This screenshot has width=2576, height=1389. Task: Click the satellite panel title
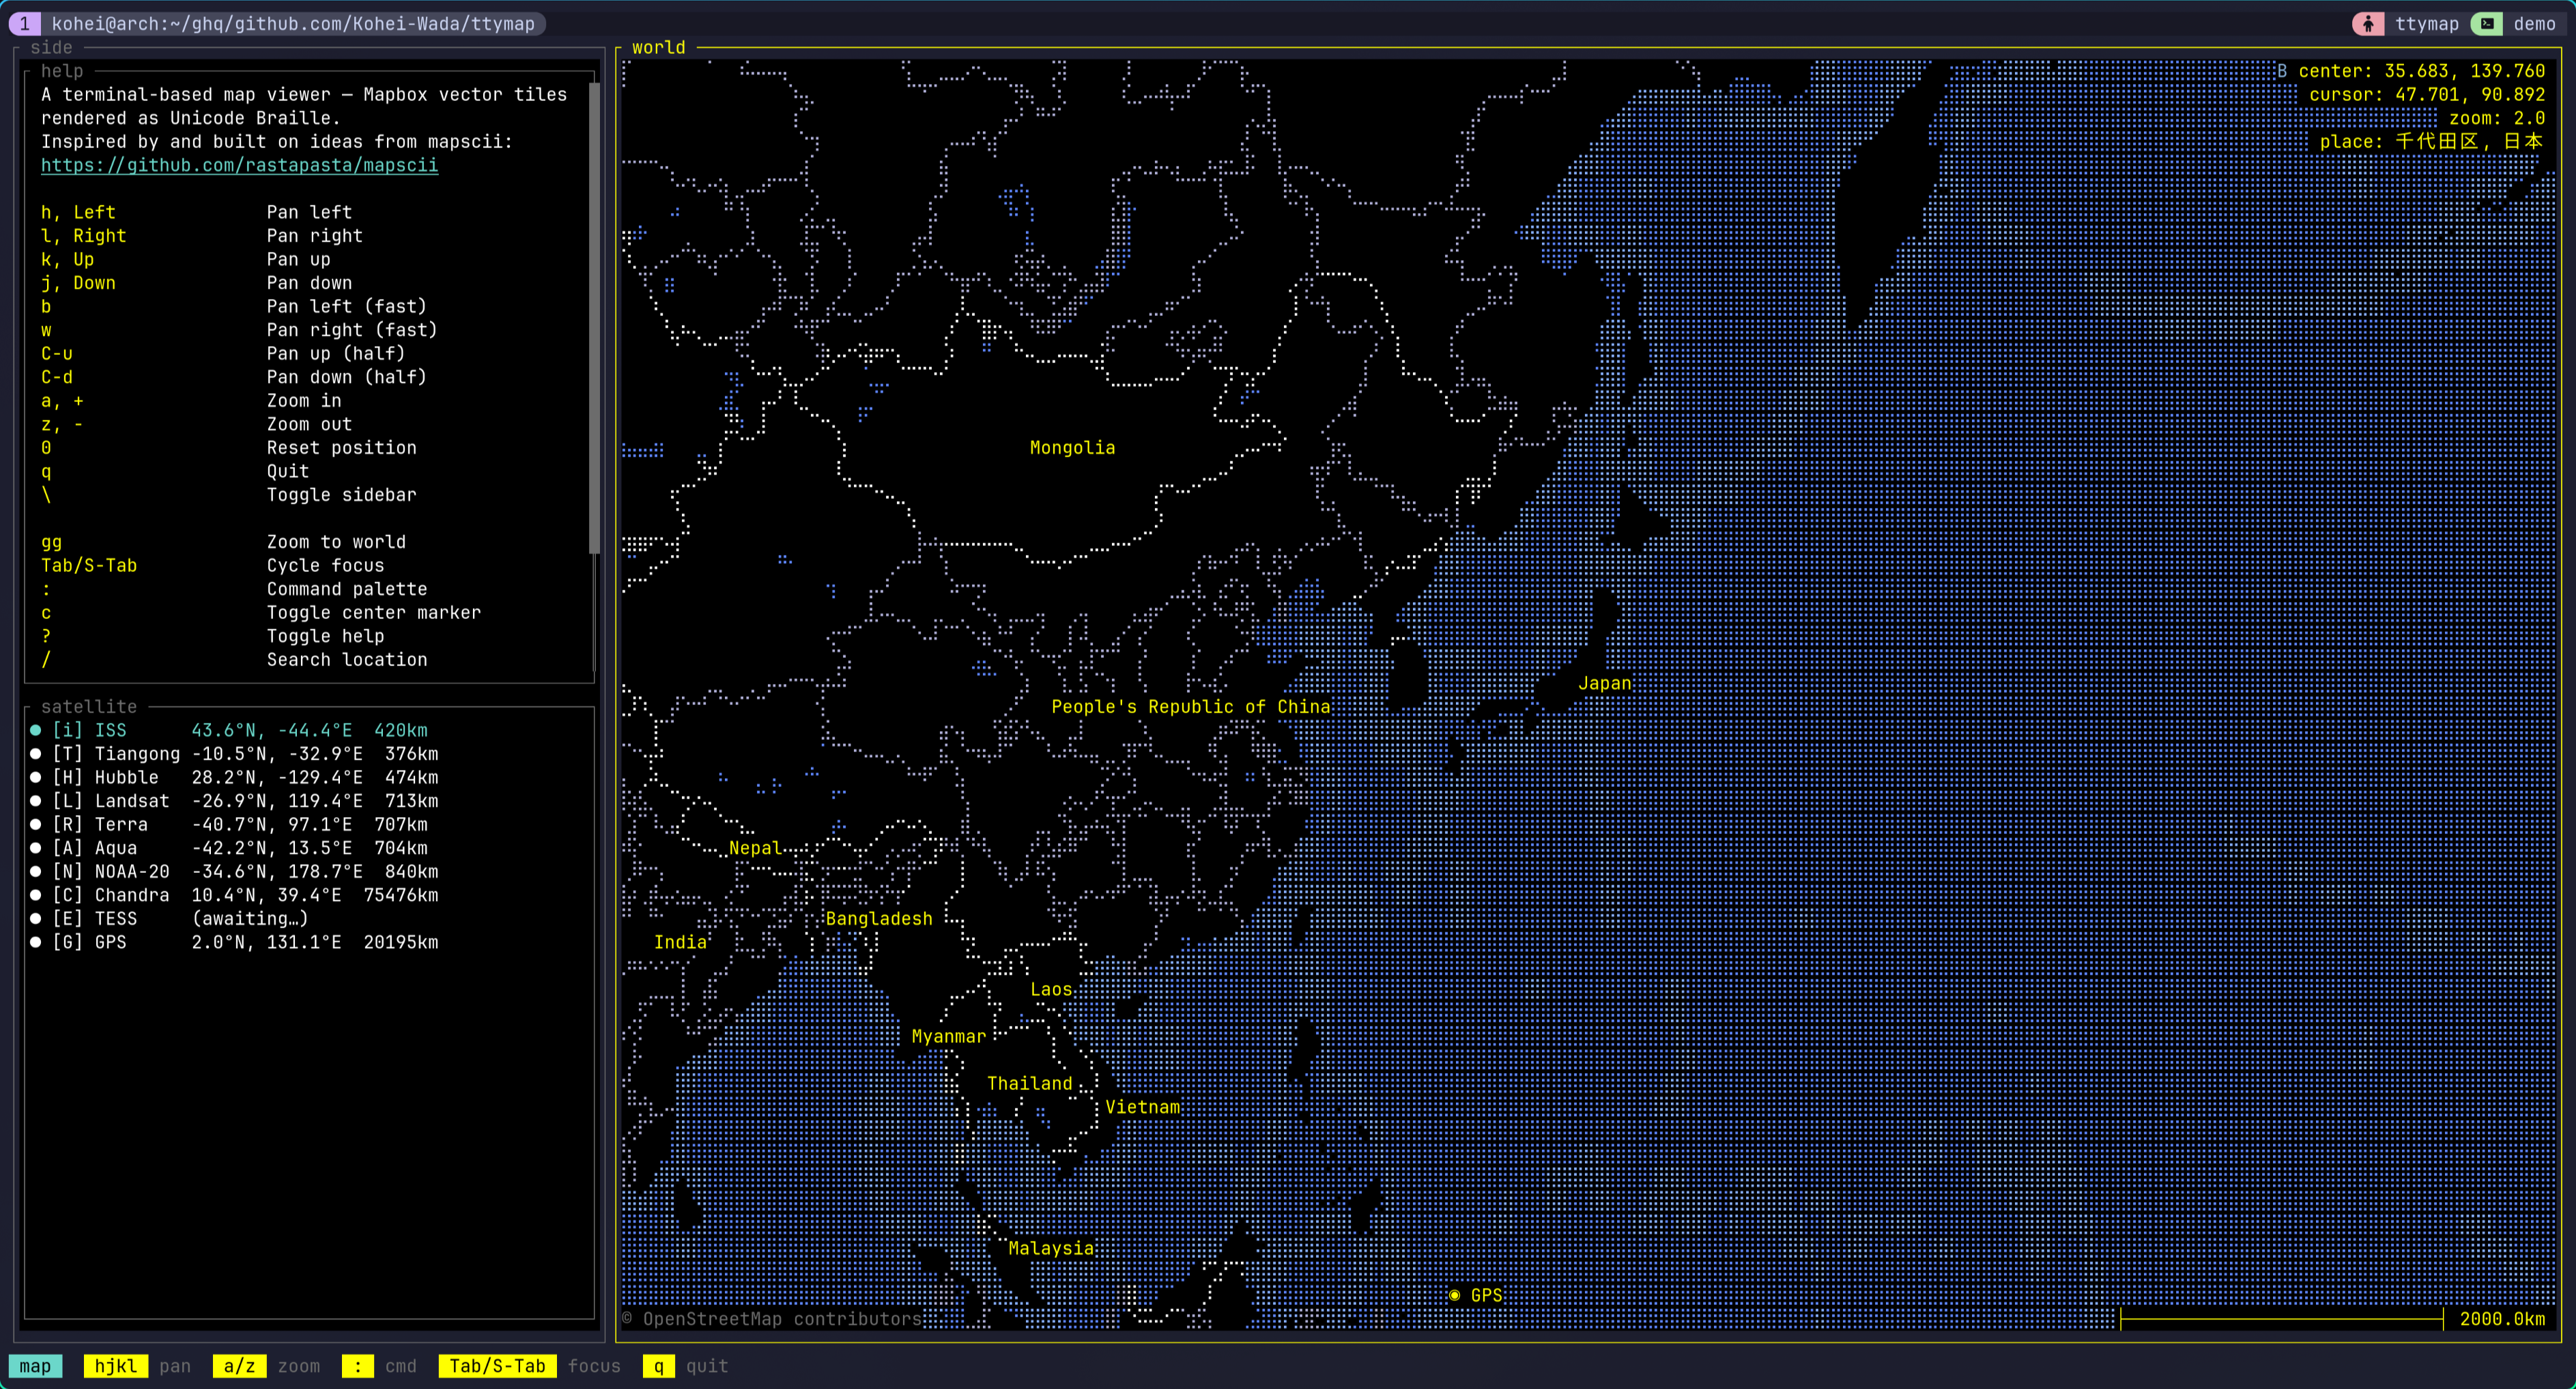point(89,707)
